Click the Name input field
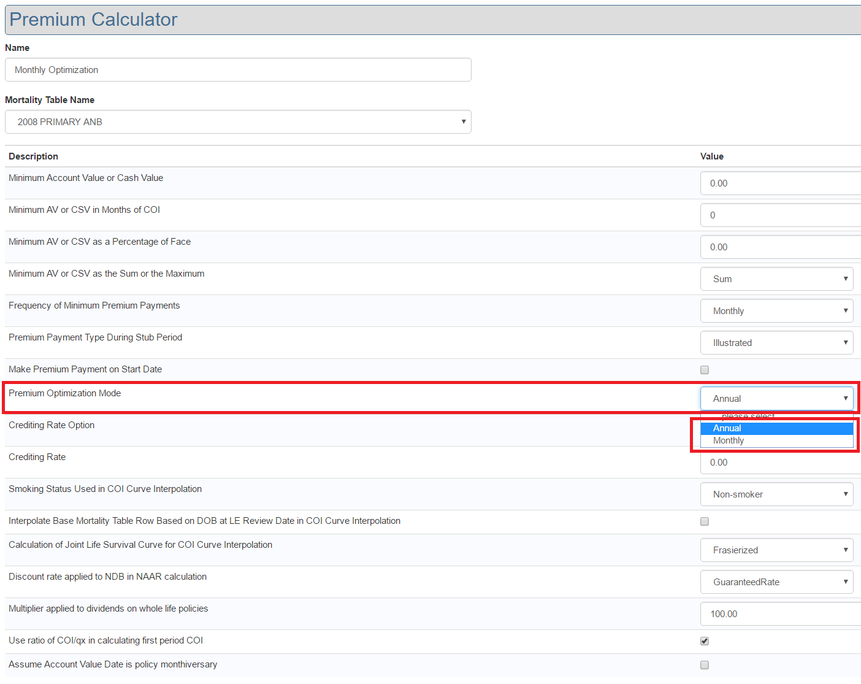 tap(238, 70)
